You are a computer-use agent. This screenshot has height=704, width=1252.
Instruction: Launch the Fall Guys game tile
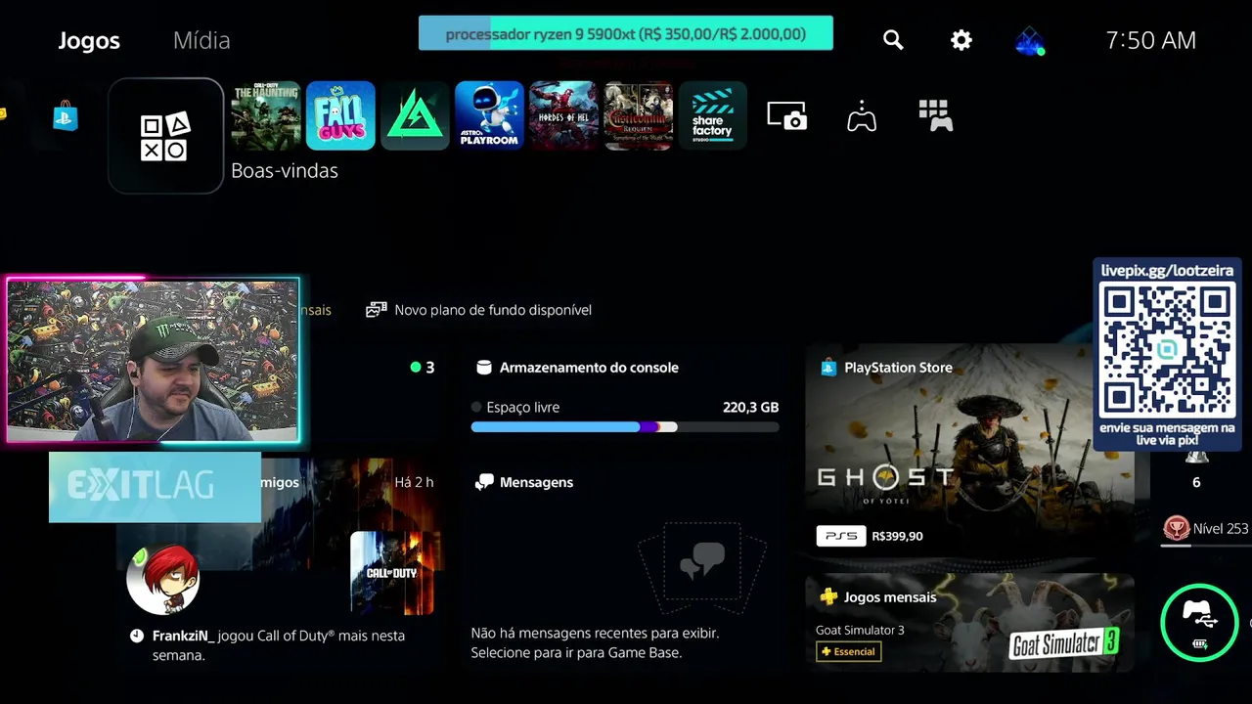point(340,115)
